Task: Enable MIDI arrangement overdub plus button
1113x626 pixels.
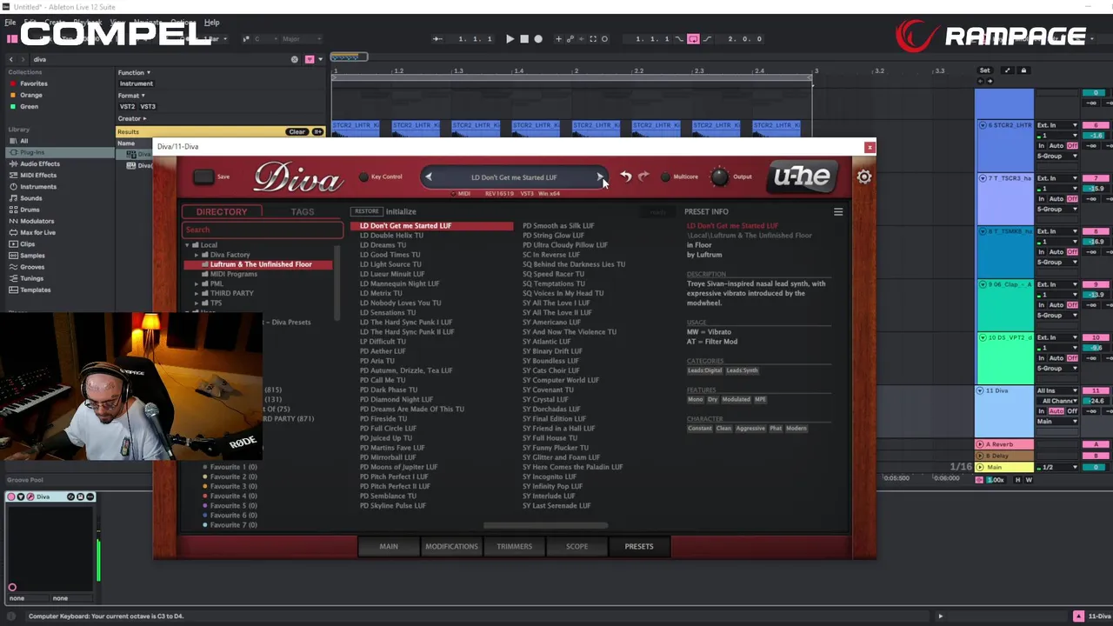Action: pos(558,38)
